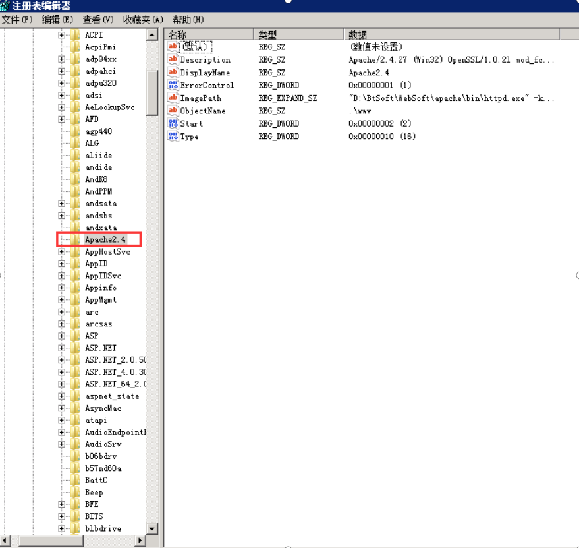Expand the ASP.NET tree node

point(62,348)
